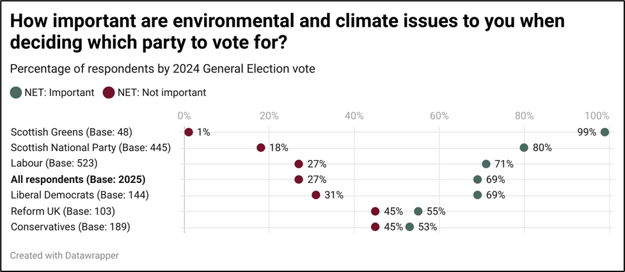Click the red NET: Not important legend dot
This screenshot has height=272, width=625.
(108, 92)
